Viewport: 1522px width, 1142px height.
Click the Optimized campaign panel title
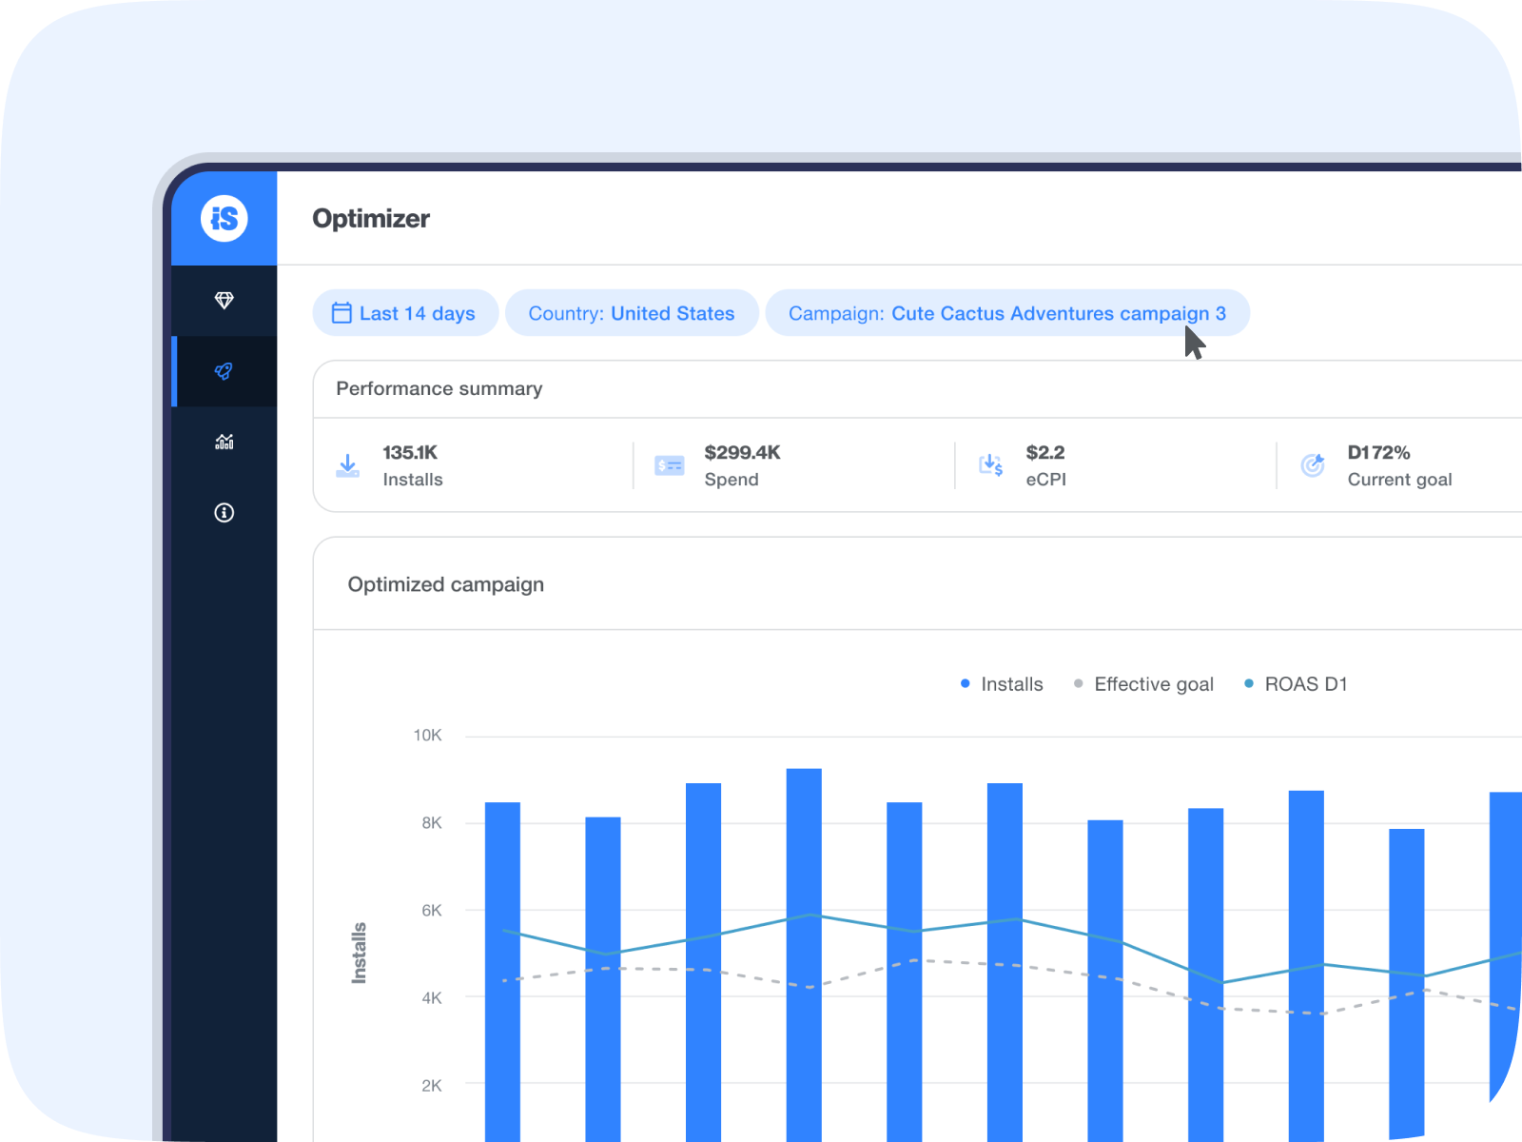click(446, 584)
